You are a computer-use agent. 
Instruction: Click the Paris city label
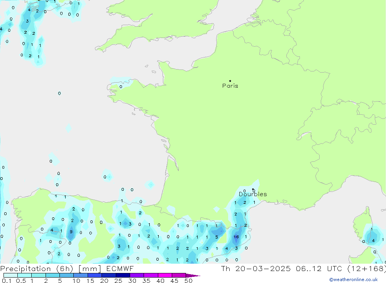pyautogui.click(x=230, y=86)
